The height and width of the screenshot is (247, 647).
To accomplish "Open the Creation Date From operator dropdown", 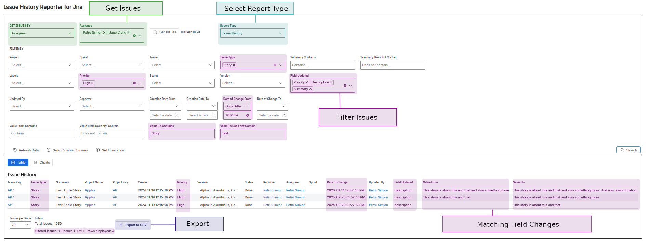I will (x=166, y=106).
